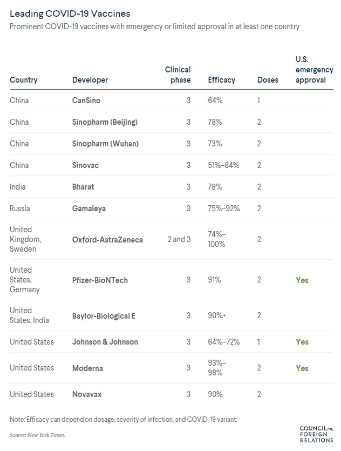This screenshot has height=451, width=341.
Task: Click the Yes approval in the Moderna row
Action: click(302, 368)
